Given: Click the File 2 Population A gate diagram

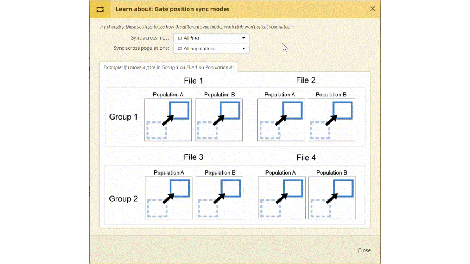Looking at the screenshot, I should [281, 120].
